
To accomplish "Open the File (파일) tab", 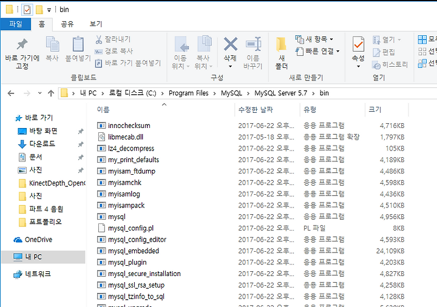I will [16, 24].
